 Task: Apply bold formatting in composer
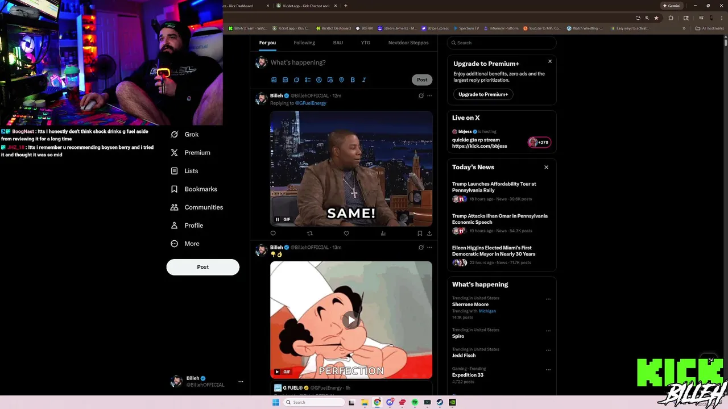pyautogui.click(x=353, y=80)
